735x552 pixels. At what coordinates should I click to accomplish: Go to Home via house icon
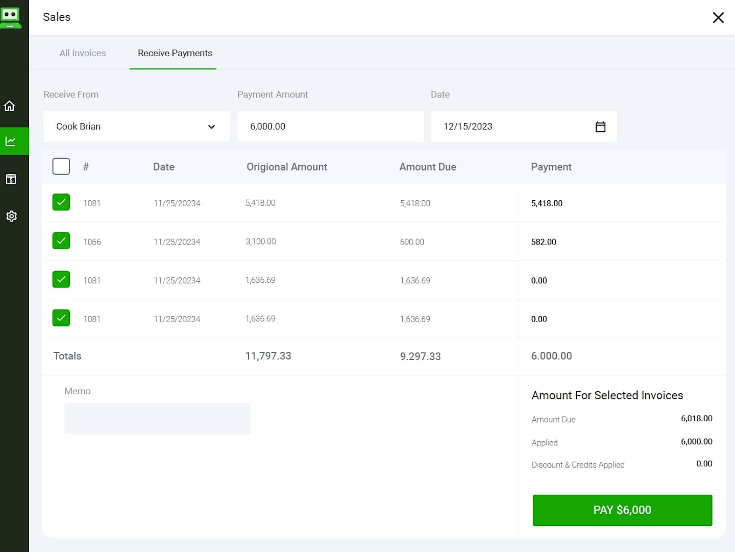click(10, 106)
